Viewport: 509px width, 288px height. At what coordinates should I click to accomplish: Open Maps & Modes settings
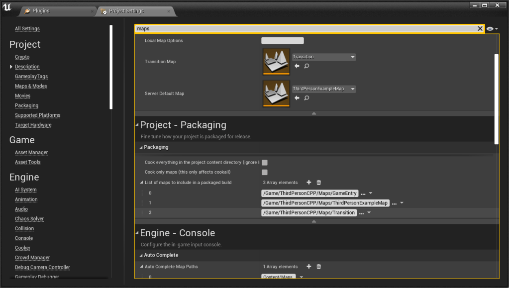coord(31,86)
